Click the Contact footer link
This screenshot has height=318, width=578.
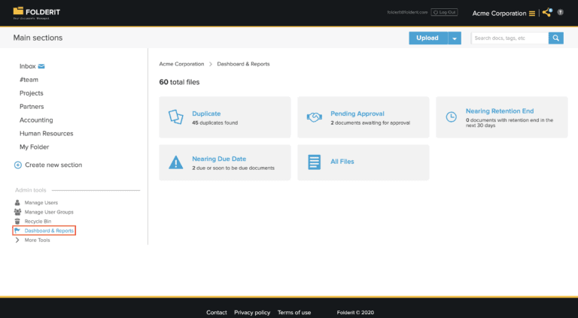click(217, 313)
